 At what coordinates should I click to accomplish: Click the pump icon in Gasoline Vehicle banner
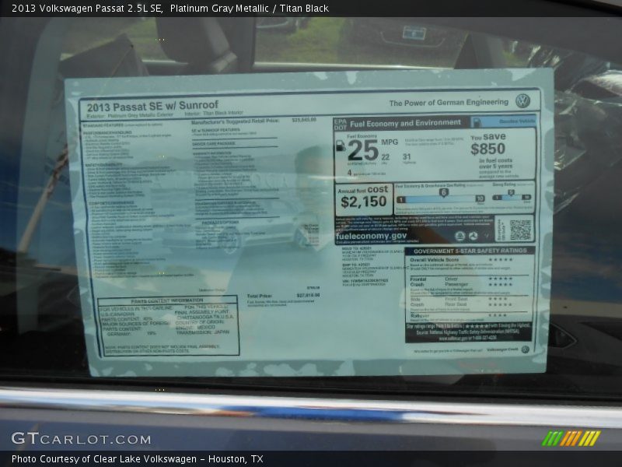pos(477,121)
